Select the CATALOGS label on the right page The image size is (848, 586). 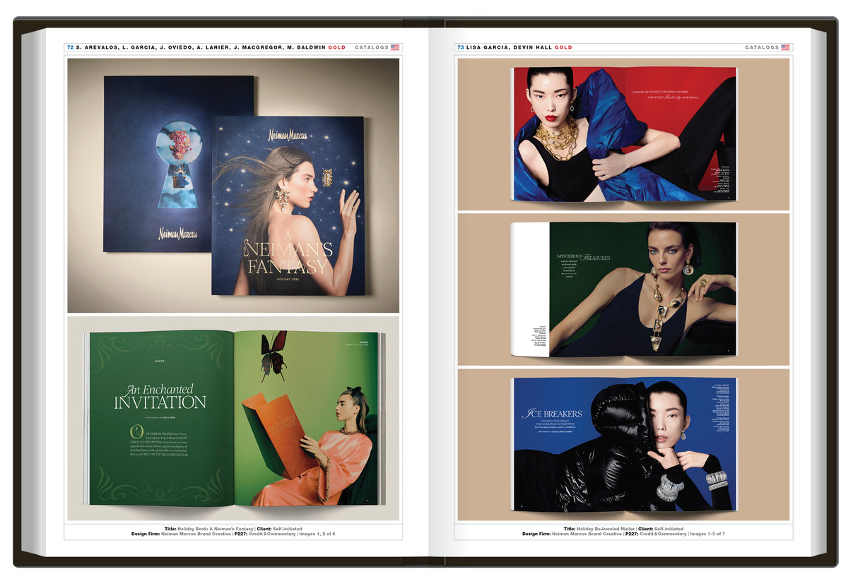point(762,47)
